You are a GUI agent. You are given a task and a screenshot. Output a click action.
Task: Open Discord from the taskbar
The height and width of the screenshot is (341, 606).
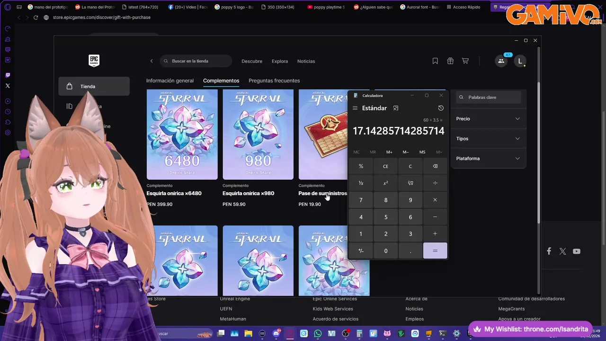[x=276, y=333]
